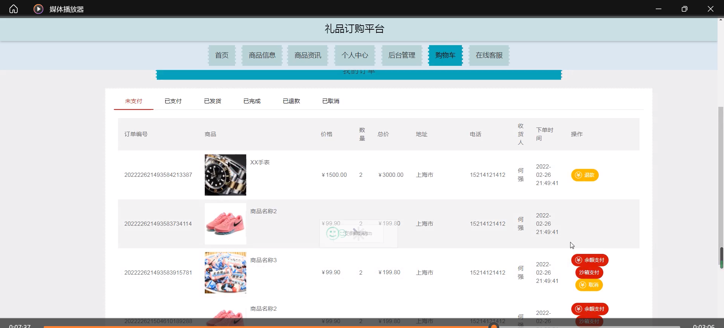The width and height of the screenshot is (724, 328).
Task: Click order number 202222621493583915781
Action: pos(158,273)
